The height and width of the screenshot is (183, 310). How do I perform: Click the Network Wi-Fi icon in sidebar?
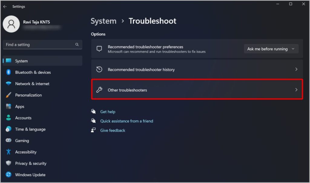(x=8, y=83)
